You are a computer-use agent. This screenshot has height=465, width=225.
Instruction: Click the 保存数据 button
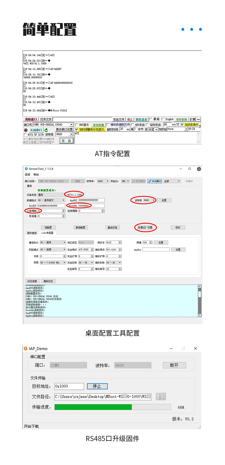99,125
